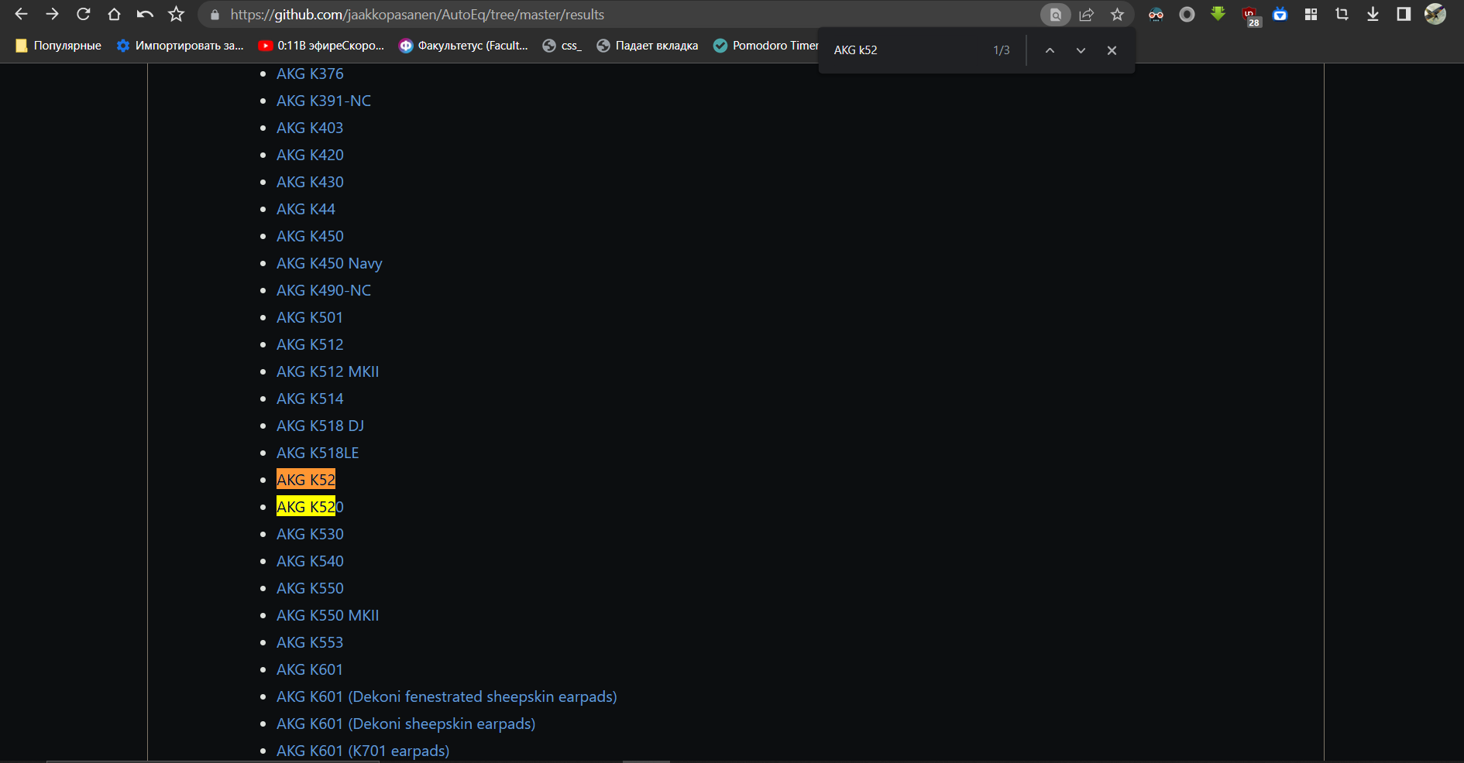
Task: Open the AKG K430 link
Action: (x=310, y=182)
